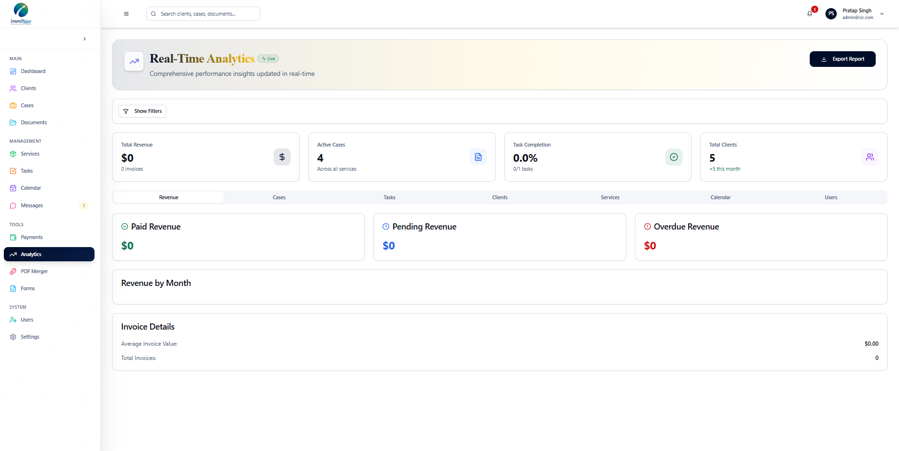This screenshot has width=899, height=451.
Task: Click the Revenue by Month heading
Action: click(156, 283)
